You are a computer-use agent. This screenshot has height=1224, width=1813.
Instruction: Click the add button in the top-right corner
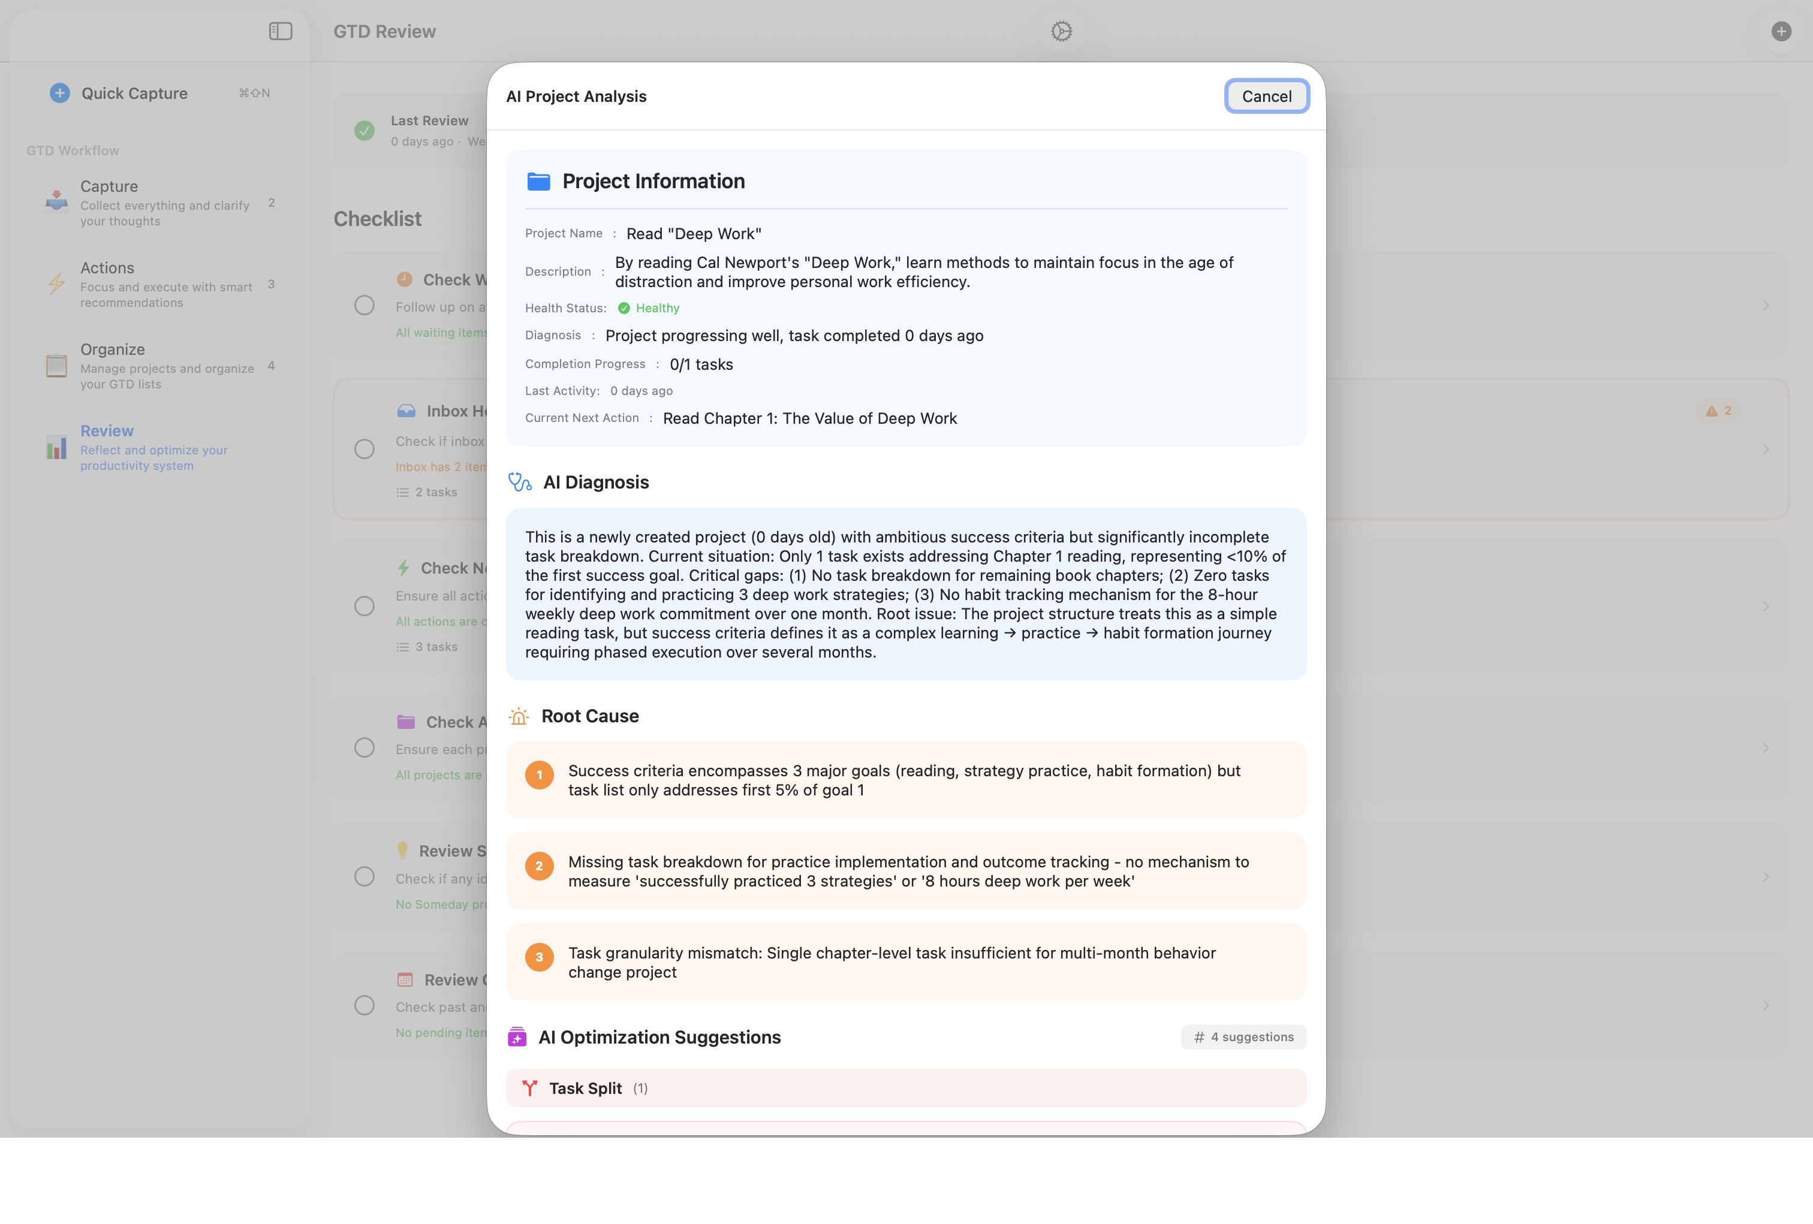click(1782, 31)
